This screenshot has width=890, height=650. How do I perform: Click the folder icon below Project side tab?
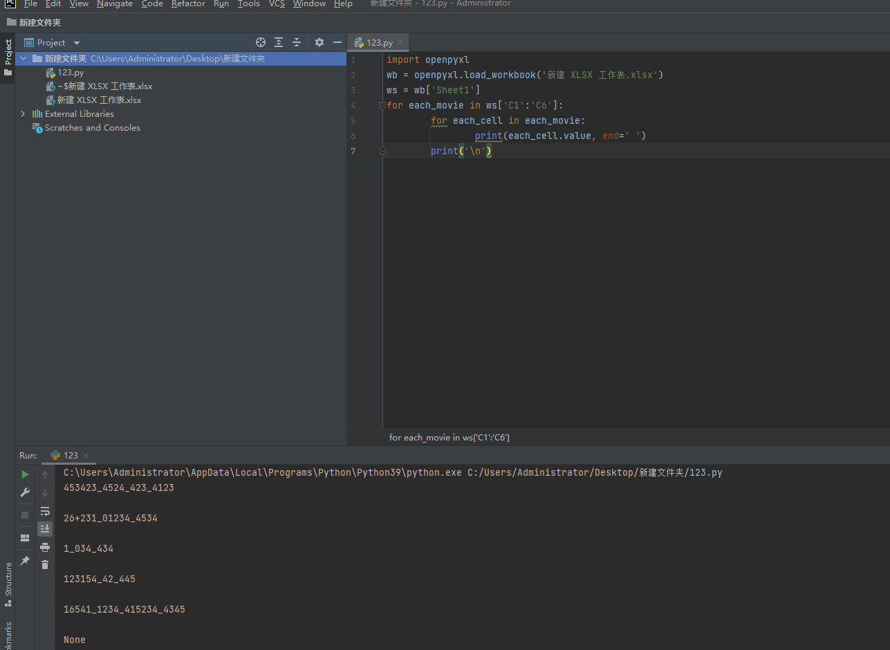tap(8, 72)
